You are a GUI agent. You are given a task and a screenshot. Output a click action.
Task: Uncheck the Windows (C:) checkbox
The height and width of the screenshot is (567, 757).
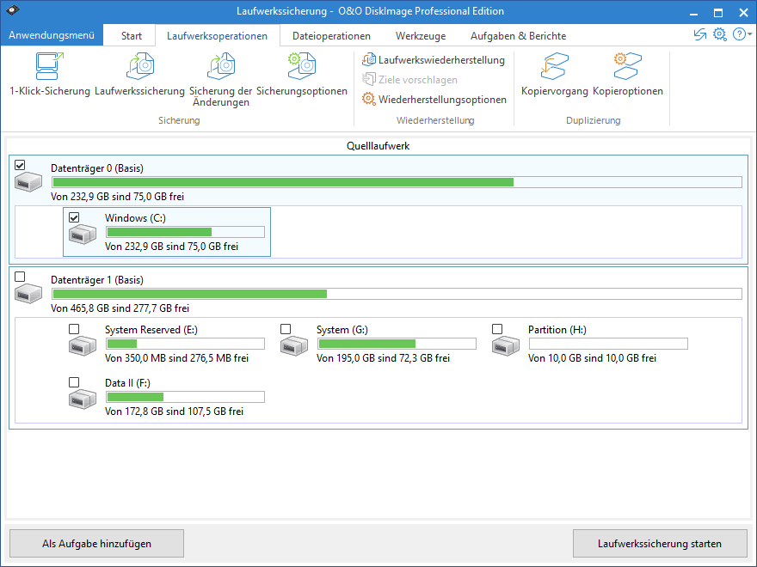[x=74, y=217]
